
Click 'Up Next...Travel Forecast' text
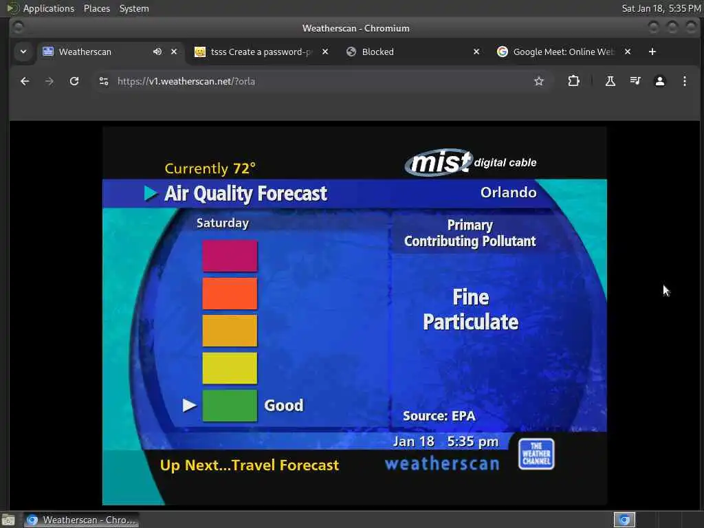click(x=249, y=465)
